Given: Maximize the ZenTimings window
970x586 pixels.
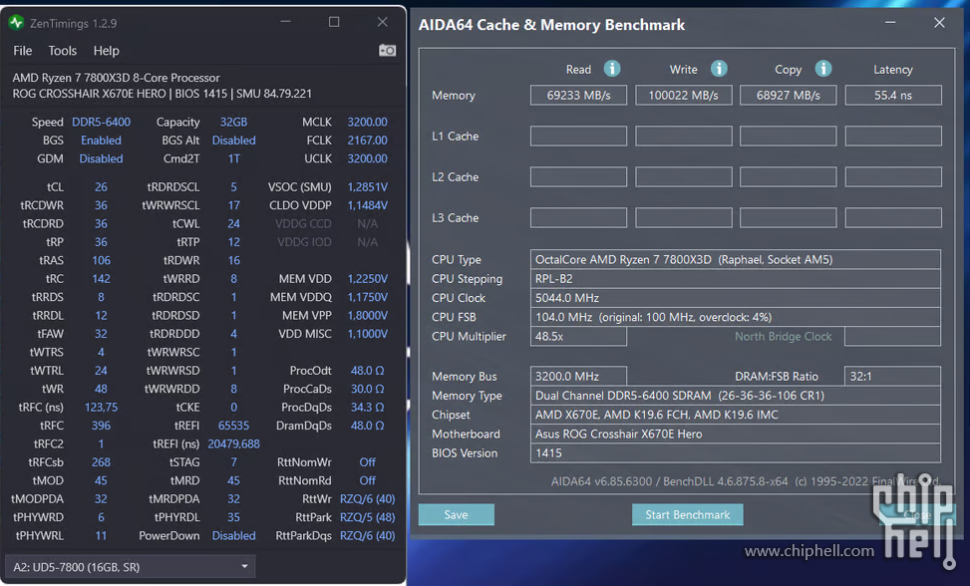Looking at the screenshot, I should (x=334, y=22).
